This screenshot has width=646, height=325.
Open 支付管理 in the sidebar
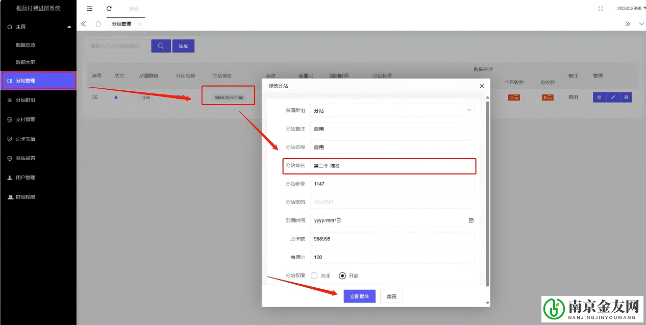[x=26, y=119]
